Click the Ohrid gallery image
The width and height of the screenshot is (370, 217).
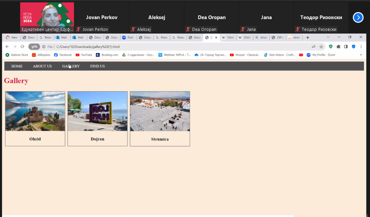click(x=35, y=111)
